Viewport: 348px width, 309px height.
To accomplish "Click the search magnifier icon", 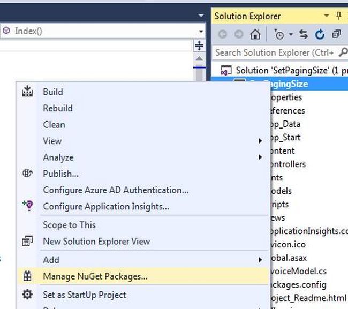I will coord(343,52).
